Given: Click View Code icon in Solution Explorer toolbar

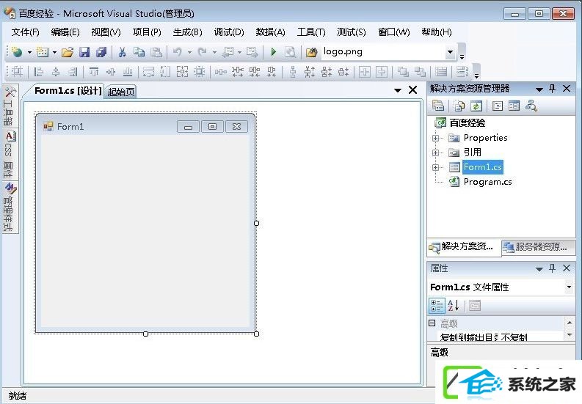Looking at the screenshot, I should [x=498, y=106].
